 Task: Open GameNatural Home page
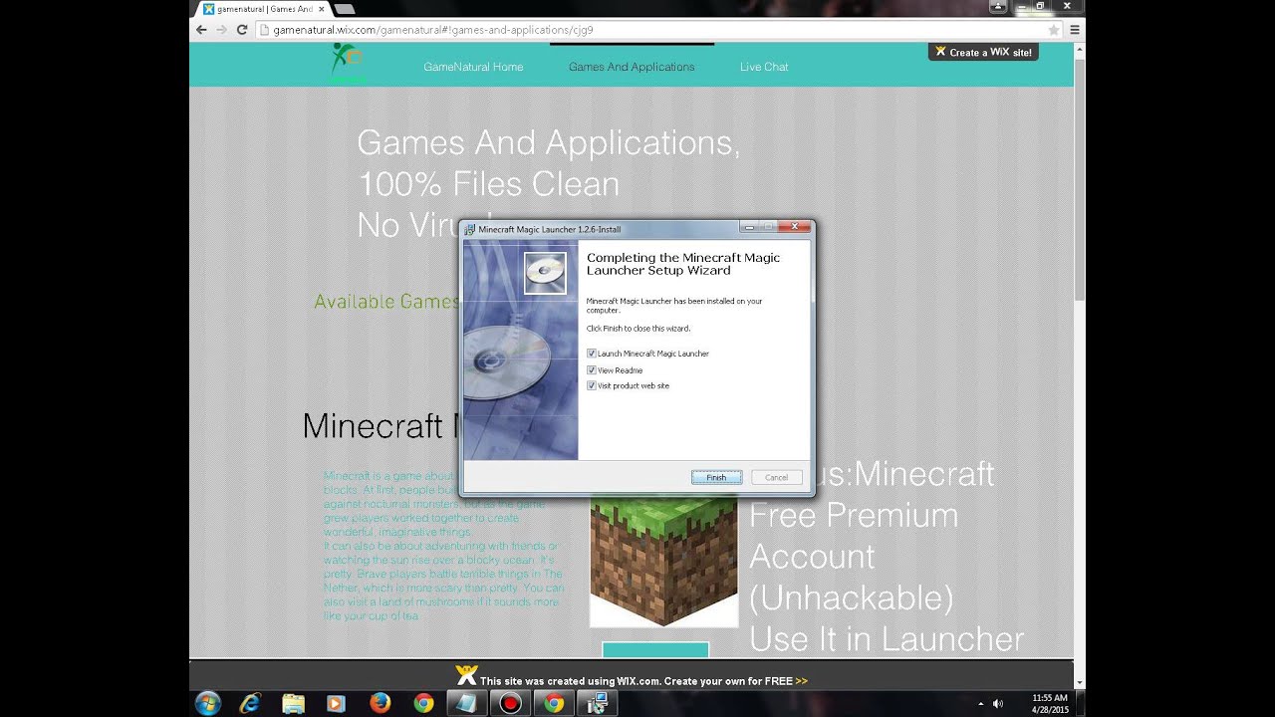tap(473, 67)
